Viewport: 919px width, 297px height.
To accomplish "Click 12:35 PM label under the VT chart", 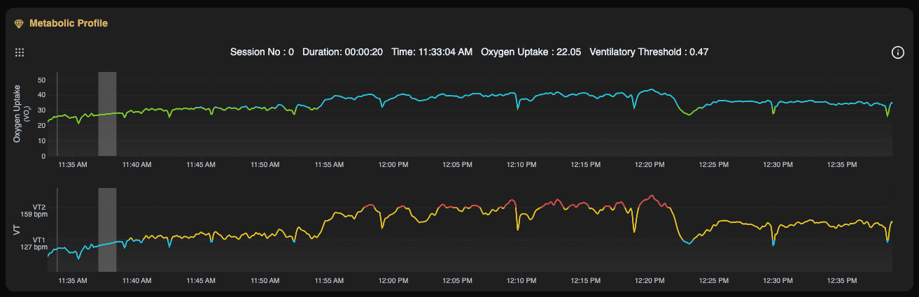I will [x=842, y=280].
